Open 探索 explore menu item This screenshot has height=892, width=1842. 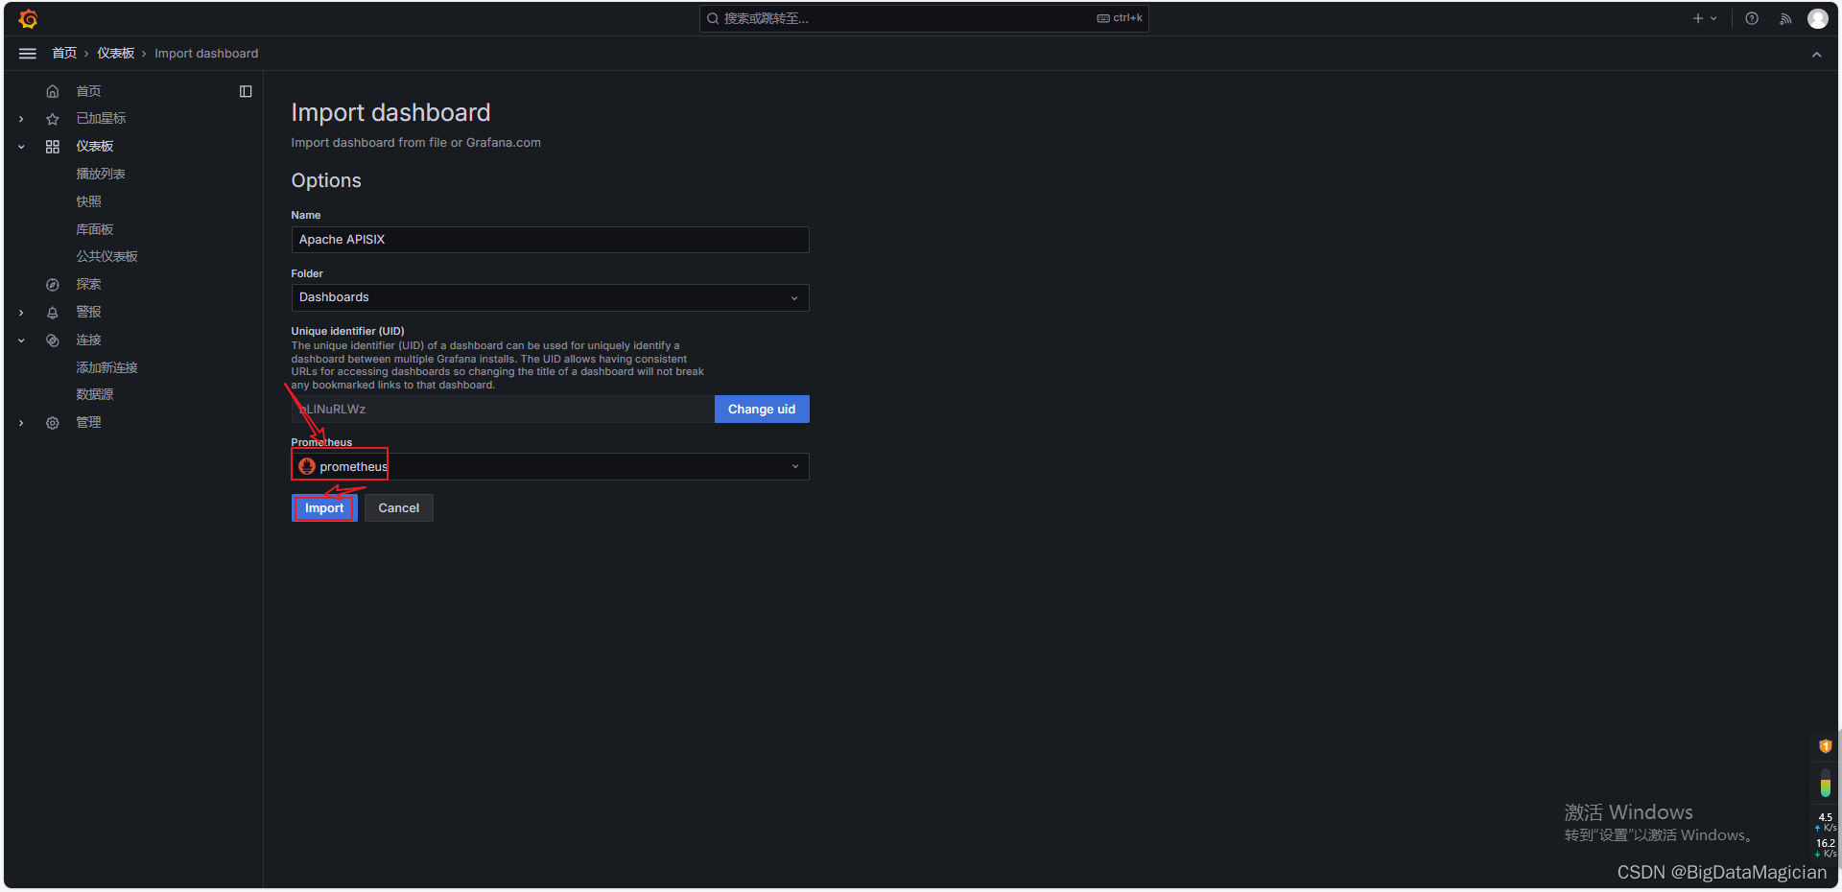tap(88, 284)
